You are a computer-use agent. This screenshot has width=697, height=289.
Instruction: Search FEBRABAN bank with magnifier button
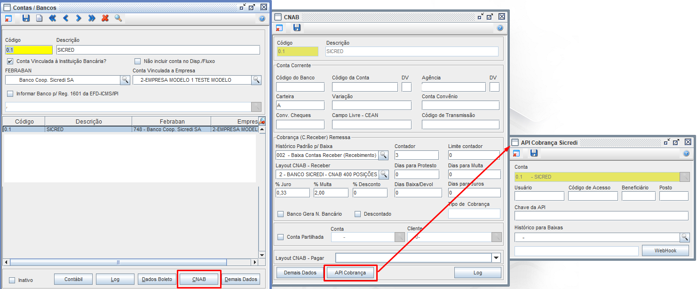(125, 80)
